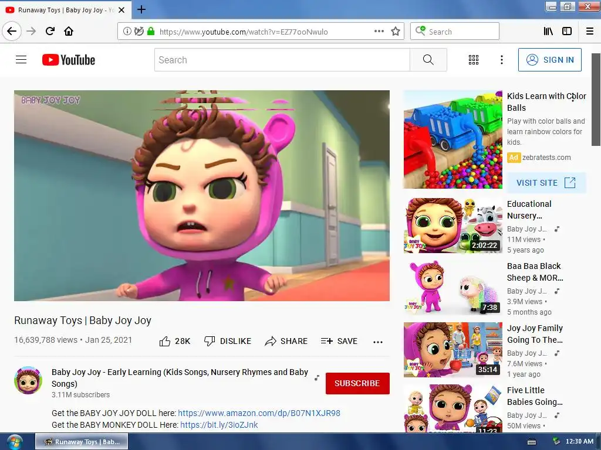Open the Educational Nursery video thumbnail
The height and width of the screenshot is (450, 601).
pos(453,226)
